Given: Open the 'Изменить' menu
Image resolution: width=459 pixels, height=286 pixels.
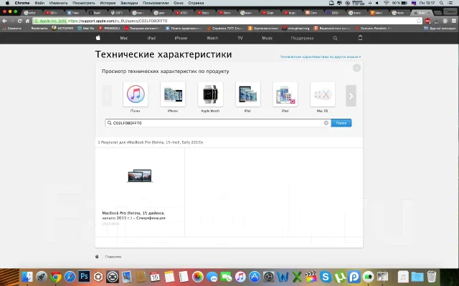Looking at the screenshot, I should [58, 3].
